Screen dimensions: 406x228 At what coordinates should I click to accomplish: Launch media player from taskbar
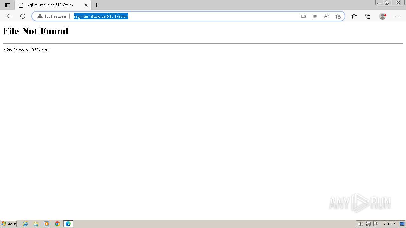[x=47, y=224]
